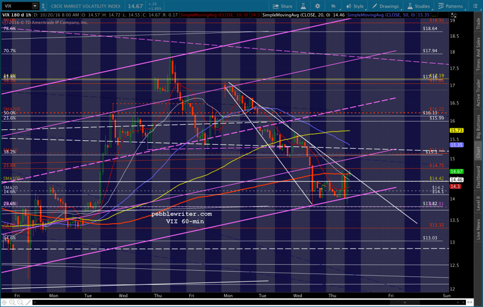Open chart settings gear icon

pyautogui.click(x=317, y=6)
